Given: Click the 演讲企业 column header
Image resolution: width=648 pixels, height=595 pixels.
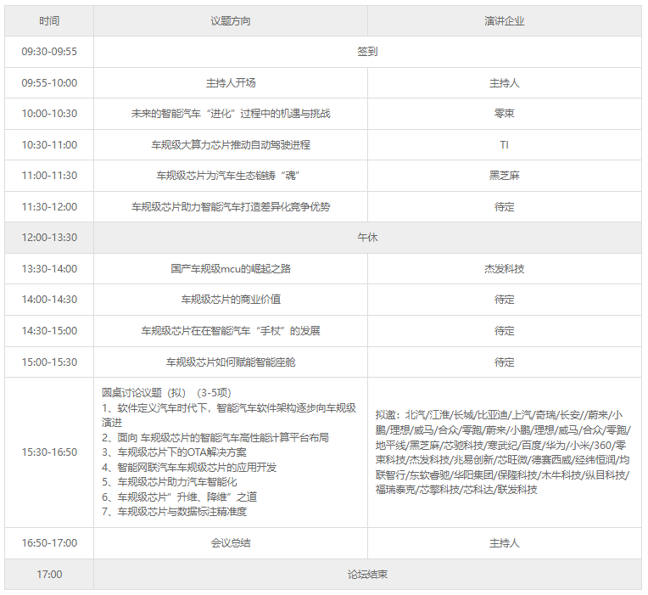Looking at the screenshot, I should coord(505,20).
